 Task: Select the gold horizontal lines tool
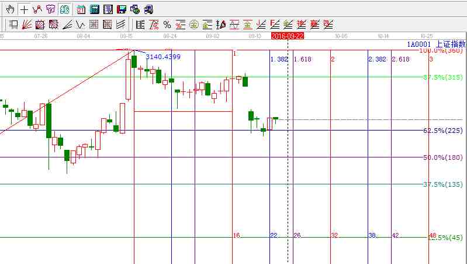point(207,25)
